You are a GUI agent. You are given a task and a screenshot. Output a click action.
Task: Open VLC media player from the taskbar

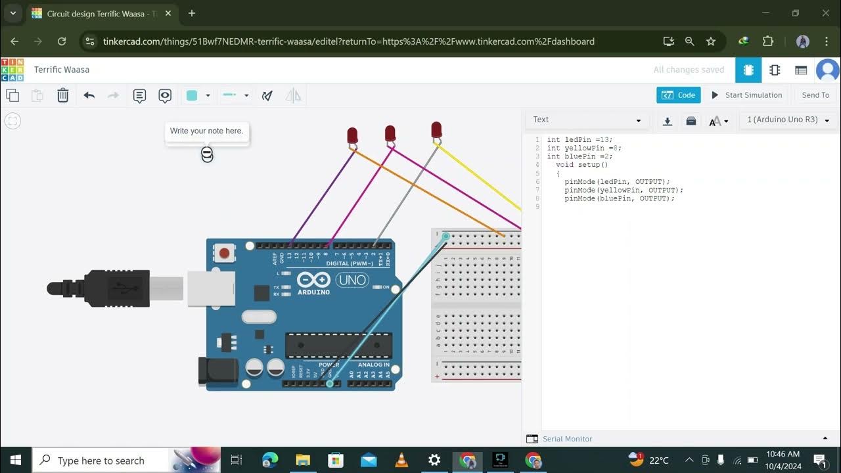point(401,460)
